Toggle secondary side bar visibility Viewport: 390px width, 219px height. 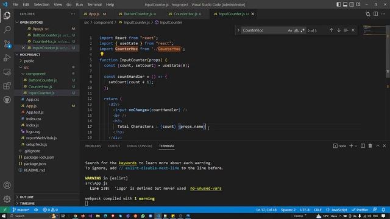click(352, 4)
